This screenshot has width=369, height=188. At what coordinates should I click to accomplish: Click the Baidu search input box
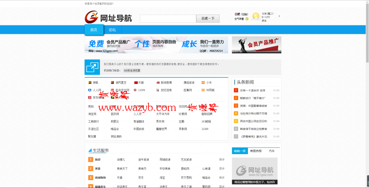click(168, 18)
